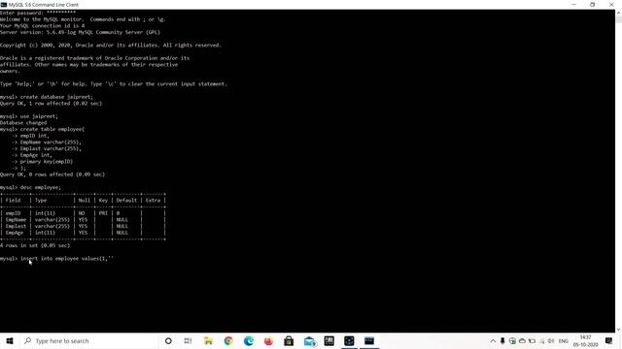Open the network tray icon

[542, 340]
